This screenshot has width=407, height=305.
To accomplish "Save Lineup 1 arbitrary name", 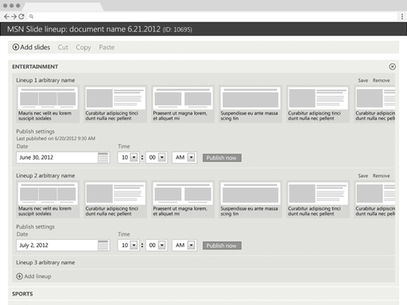I will click(362, 80).
